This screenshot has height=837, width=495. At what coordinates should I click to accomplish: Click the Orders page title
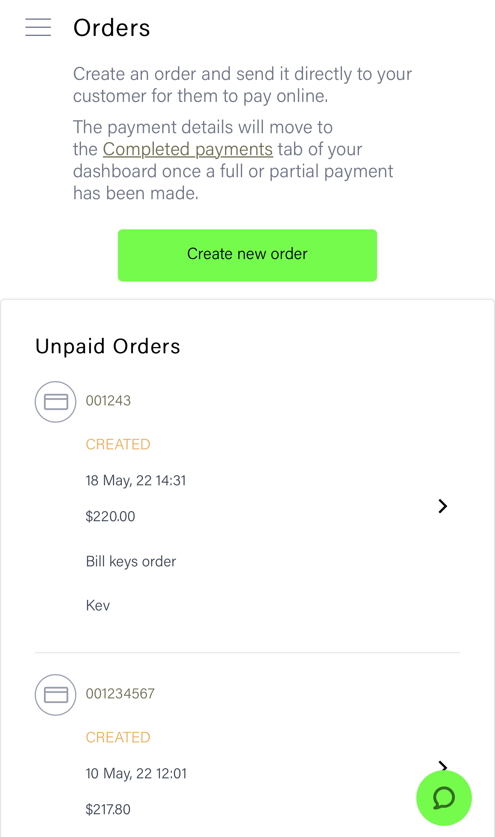pyautogui.click(x=112, y=28)
